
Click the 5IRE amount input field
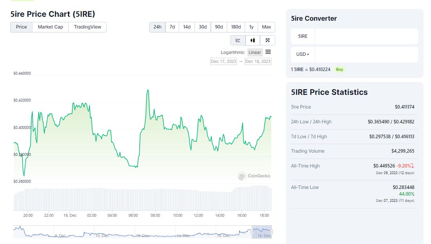366,36
